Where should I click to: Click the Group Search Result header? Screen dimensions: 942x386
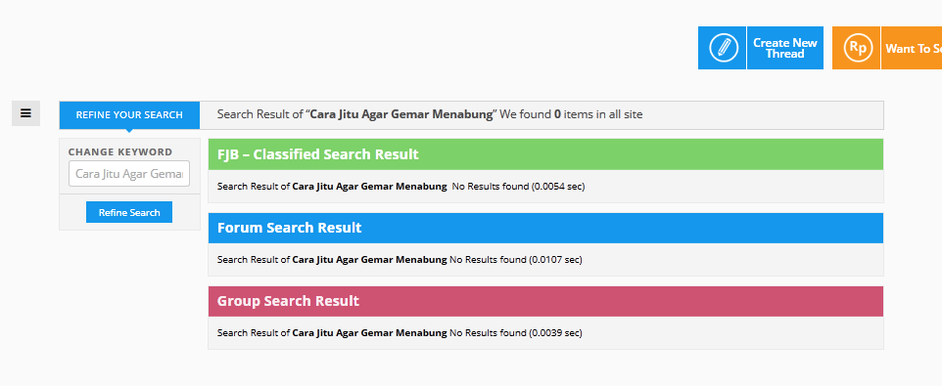click(x=545, y=301)
